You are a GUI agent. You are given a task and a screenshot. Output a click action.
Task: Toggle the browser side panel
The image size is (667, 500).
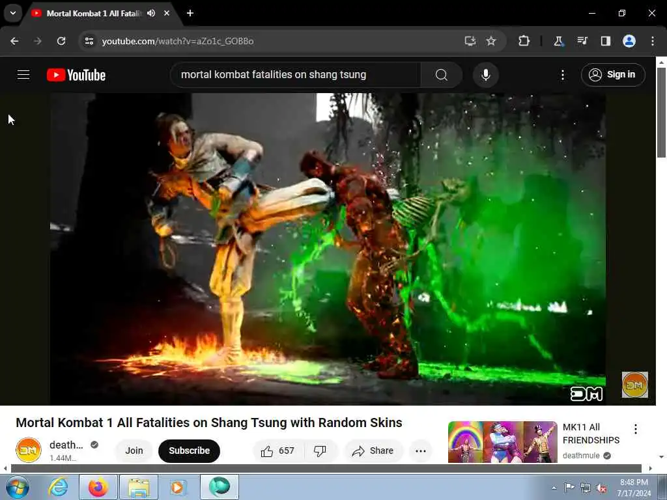click(605, 41)
